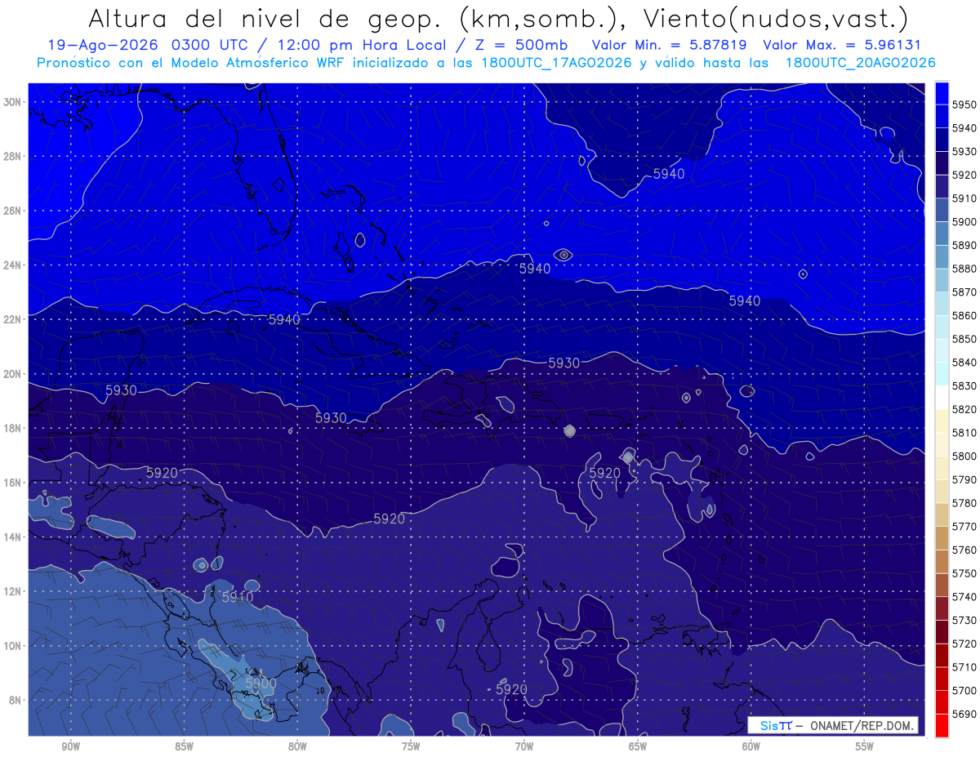This screenshot has width=980, height=757.
Task: Click the 5950 legend value
Action: pos(964,105)
